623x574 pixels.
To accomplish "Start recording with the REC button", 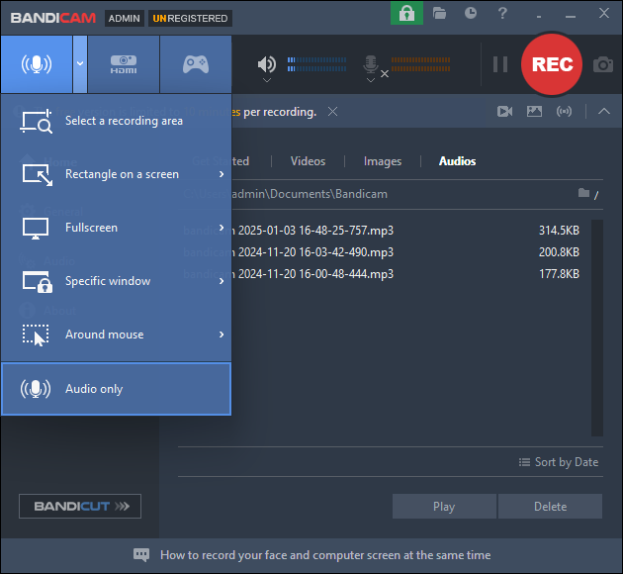I will coord(552,64).
